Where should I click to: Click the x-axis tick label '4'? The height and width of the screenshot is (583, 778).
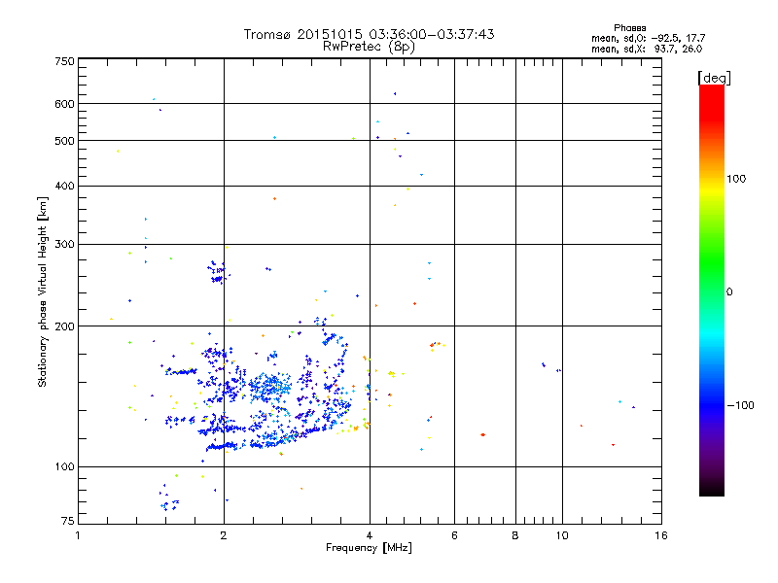click(370, 535)
